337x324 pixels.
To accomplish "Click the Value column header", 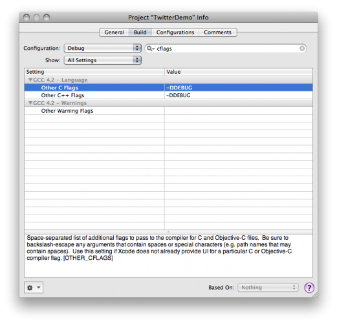I will point(239,72).
